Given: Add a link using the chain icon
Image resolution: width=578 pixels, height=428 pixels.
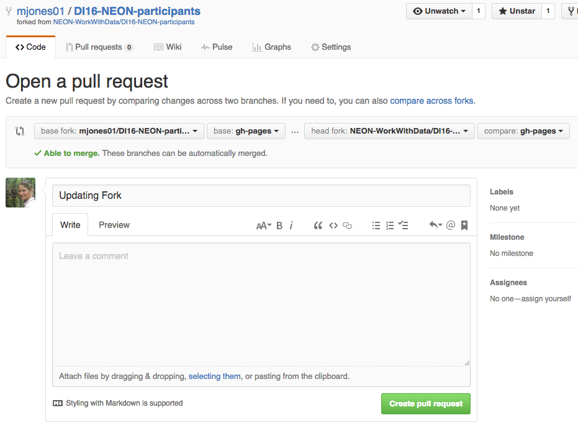Looking at the screenshot, I should (x=347, y=225).
